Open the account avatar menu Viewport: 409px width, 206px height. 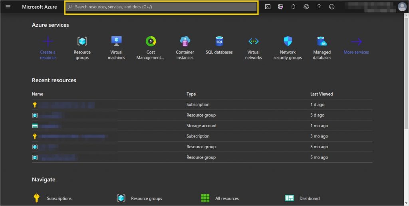pos(402,7)
